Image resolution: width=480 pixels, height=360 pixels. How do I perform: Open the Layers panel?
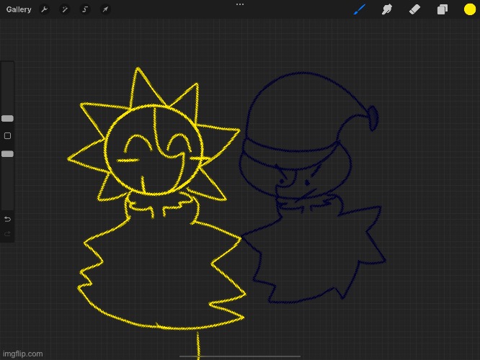(x=442, y=9)
